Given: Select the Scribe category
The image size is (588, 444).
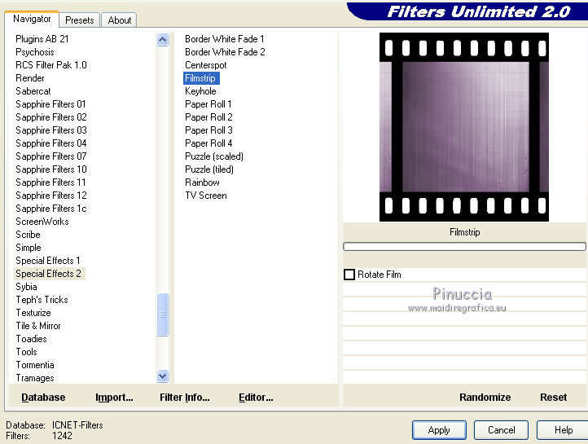Looking at the screenshot, I should click(28, 235).
